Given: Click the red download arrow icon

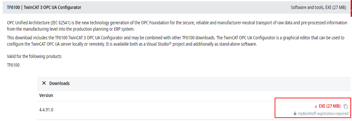Looking at the screenshot, I should pyautogui.click(x=316, y=106).
